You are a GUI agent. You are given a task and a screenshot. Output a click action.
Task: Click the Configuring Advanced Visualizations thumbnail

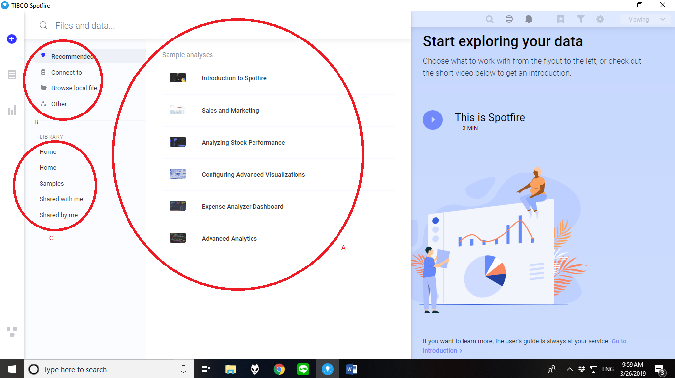pos(178,174)
